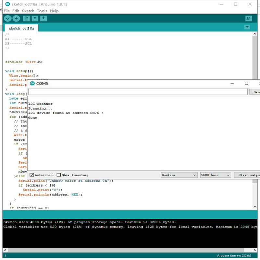Click the console horizontal scrollbar thumb

[x=126, y=250]
